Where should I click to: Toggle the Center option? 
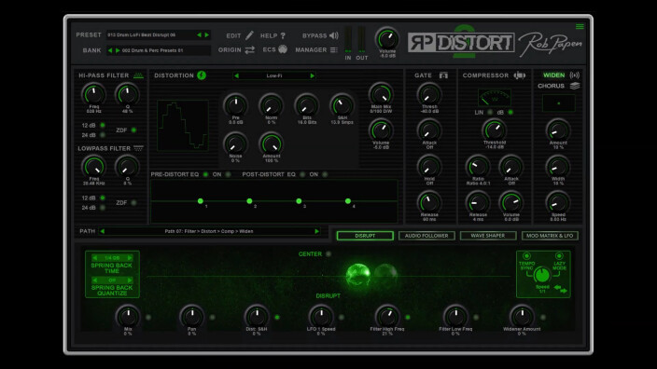[328, 254]
